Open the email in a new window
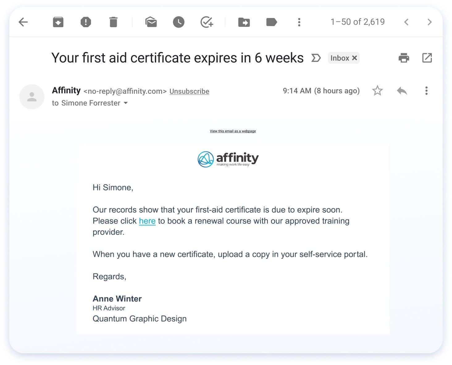 [427, 58]
